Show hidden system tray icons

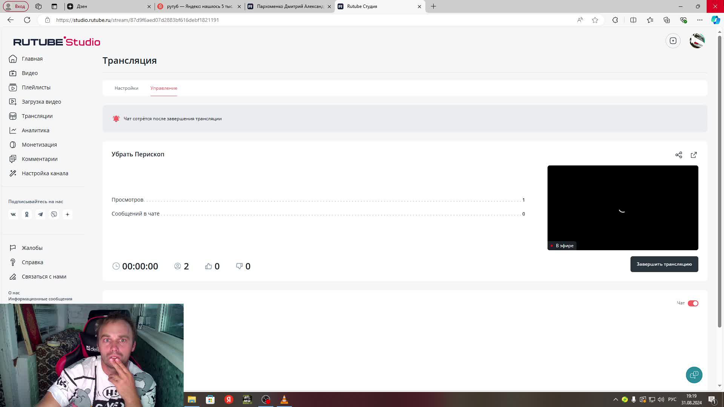(615, 399)
